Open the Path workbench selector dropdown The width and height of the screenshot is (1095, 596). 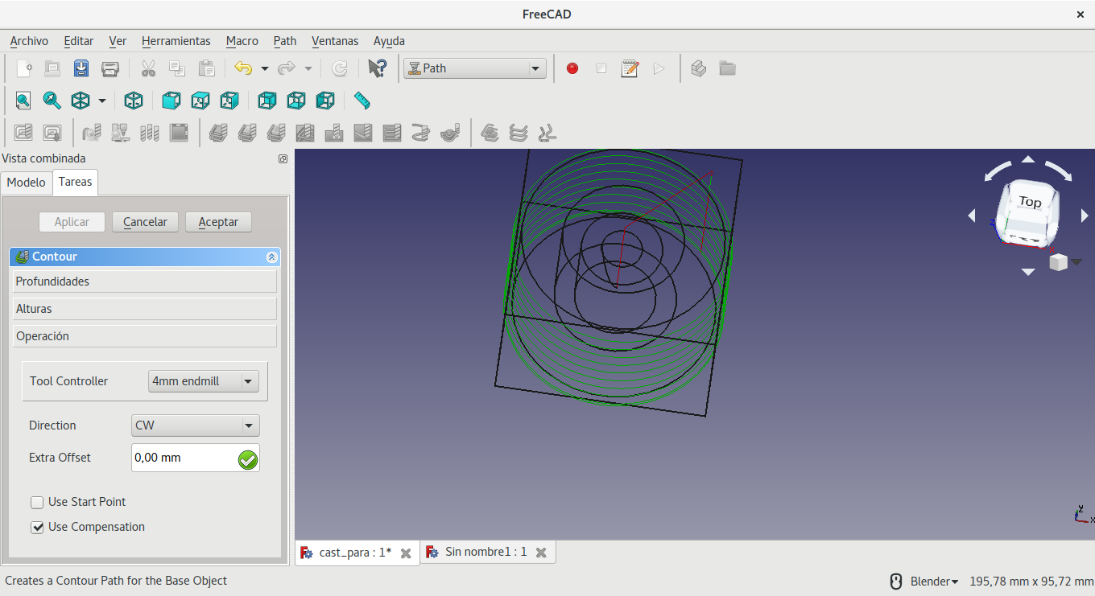(x=475, y=68)
